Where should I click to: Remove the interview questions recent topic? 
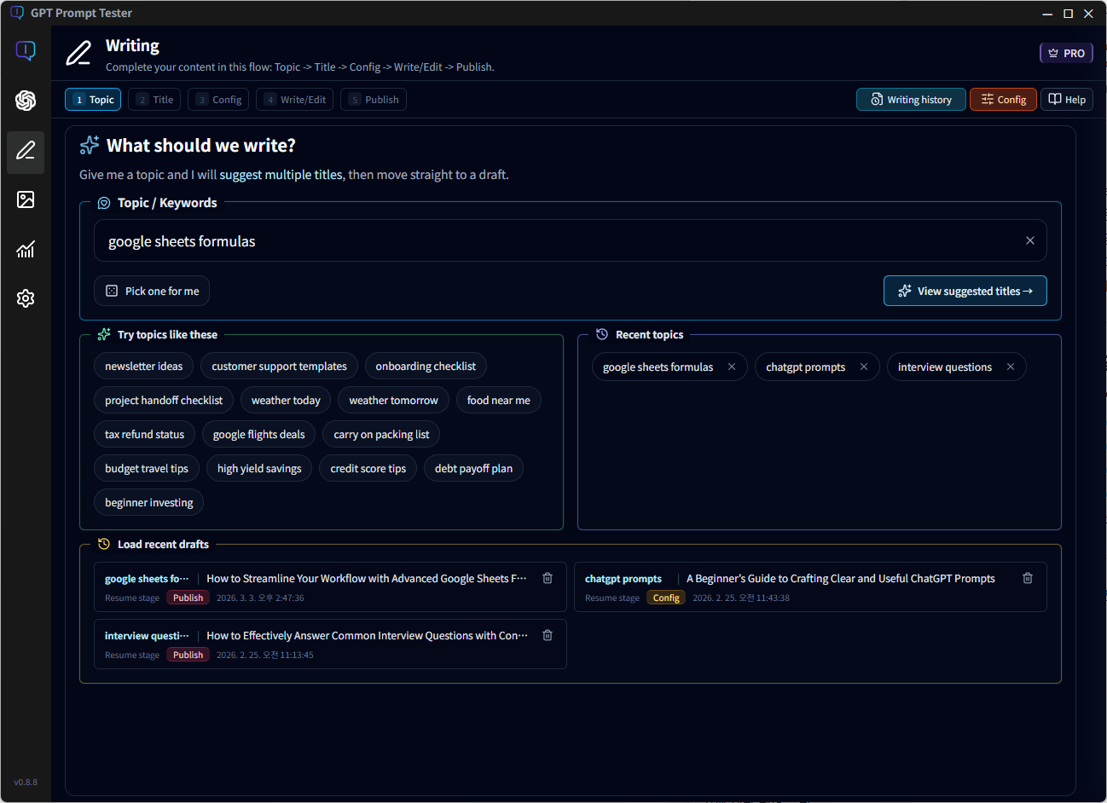click(1011, 367)
